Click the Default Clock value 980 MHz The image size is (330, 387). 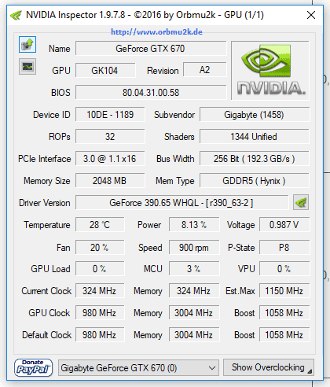[100, 334]
